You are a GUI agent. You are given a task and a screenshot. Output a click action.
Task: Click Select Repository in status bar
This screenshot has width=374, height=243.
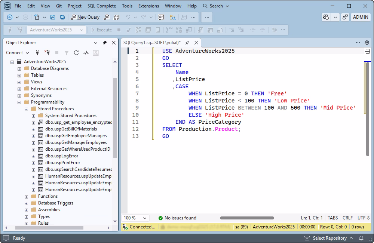[329, 238]
